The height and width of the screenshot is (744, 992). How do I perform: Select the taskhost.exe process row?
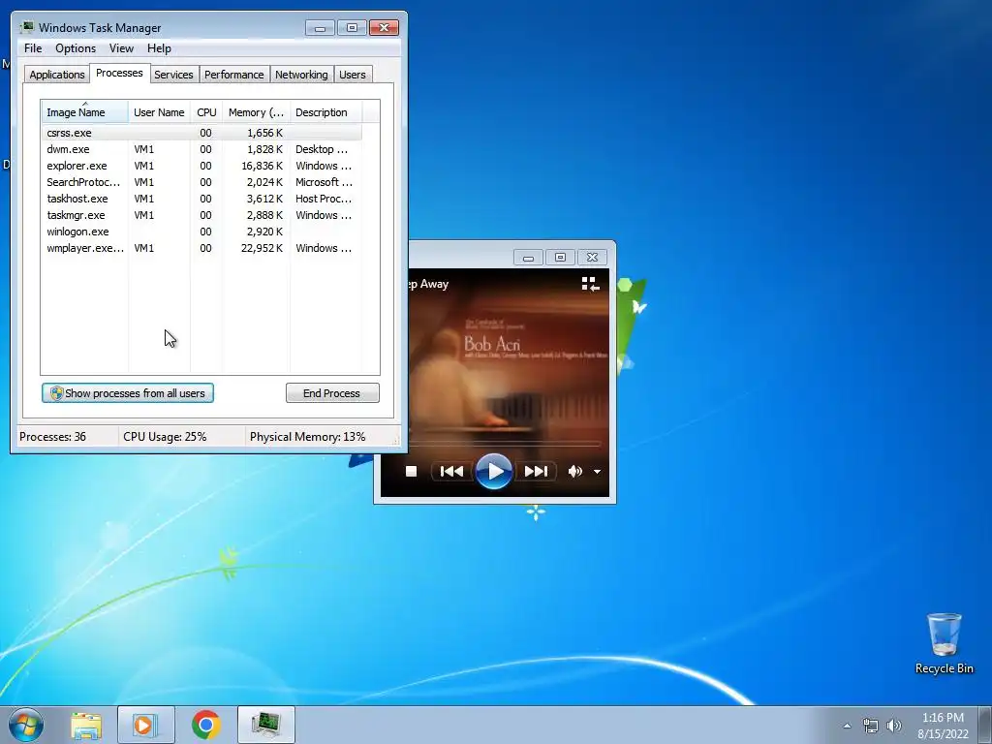tap(201, 199)
